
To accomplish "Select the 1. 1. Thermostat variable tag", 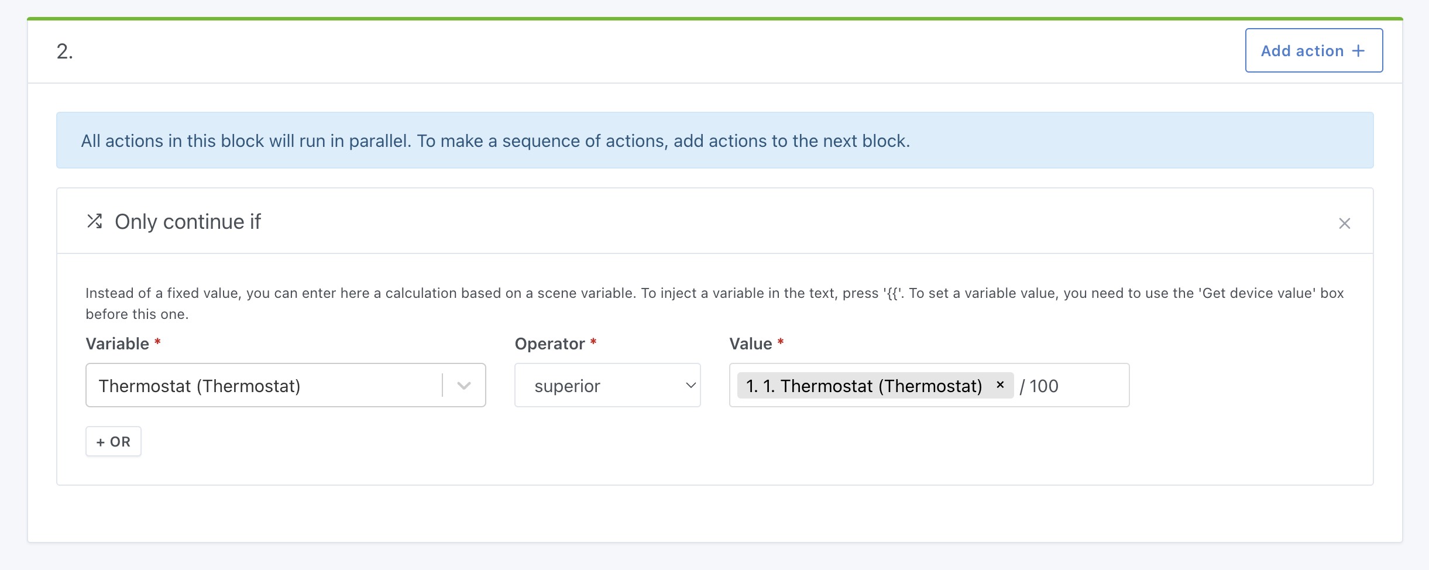I will coord(864,386).
